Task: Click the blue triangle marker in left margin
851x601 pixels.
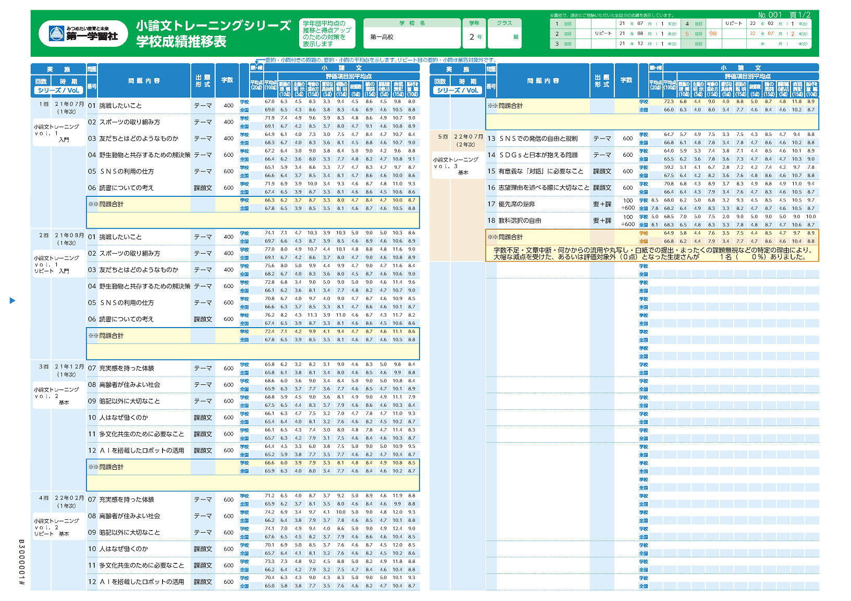Action: pyautogui.click(x=13, y=300)
